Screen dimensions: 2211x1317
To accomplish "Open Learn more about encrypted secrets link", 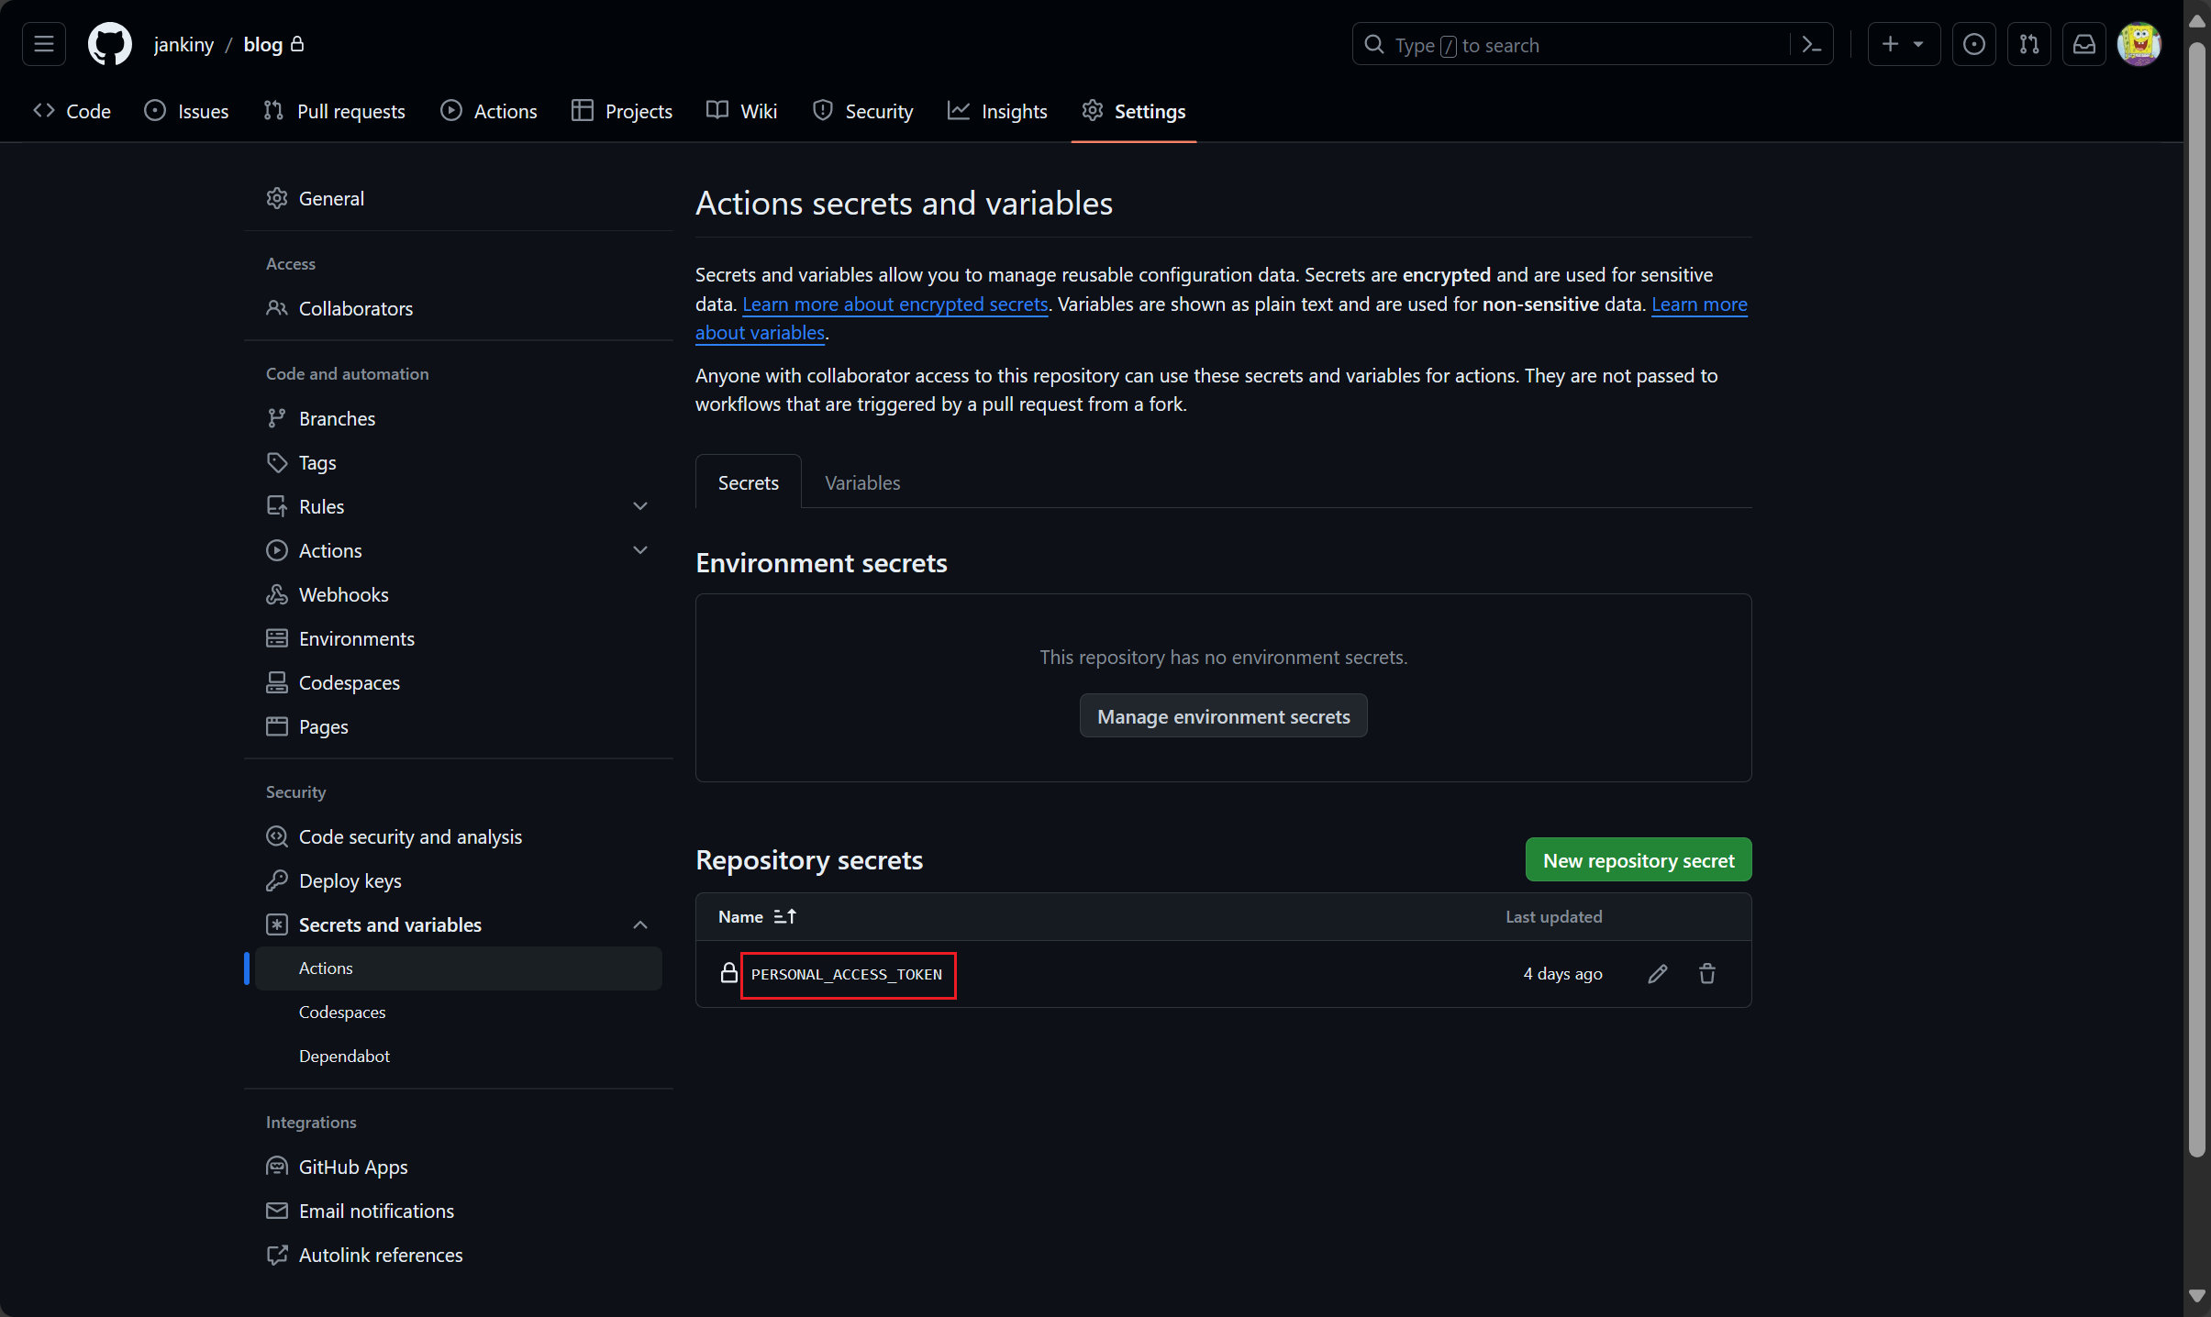I will click(895, 304).
